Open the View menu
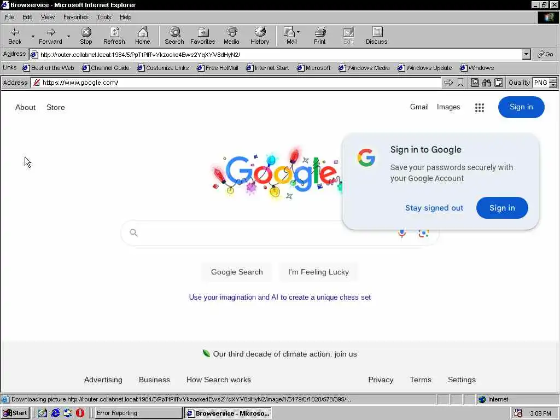Viewport: 560px width, 420px height. click(48, 17)
